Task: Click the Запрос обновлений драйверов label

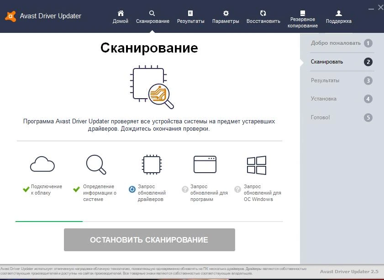Action: coord(152,193)
